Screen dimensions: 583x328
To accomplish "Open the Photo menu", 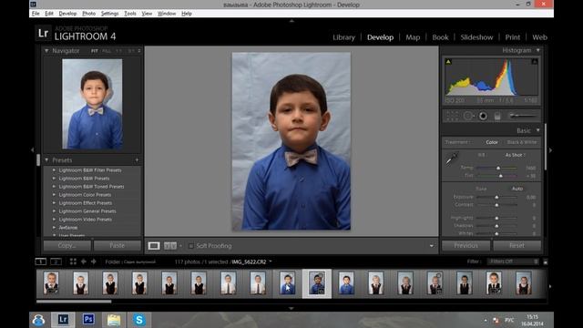I will 89,14.
